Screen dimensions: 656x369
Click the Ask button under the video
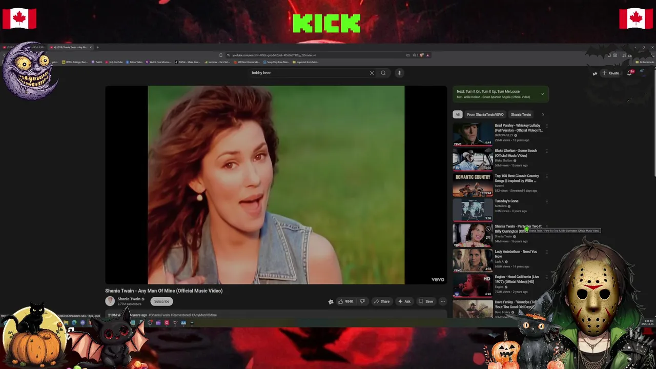point(404,301)
